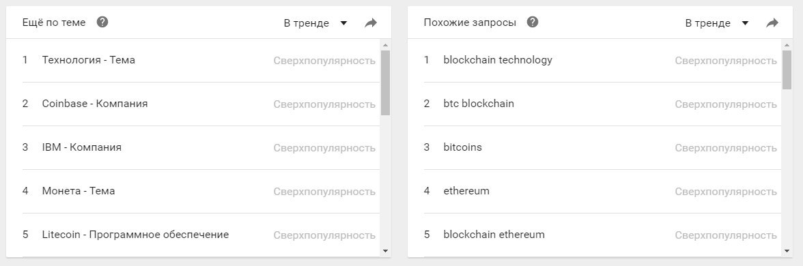Click help icon beside Ещё по теме

click(x=102, y=22)
